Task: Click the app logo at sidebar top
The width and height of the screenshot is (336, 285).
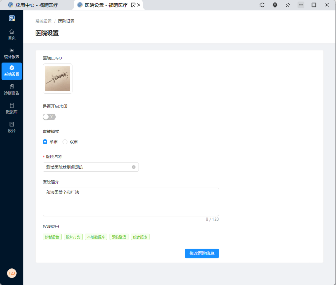Action: click(12, 18)
